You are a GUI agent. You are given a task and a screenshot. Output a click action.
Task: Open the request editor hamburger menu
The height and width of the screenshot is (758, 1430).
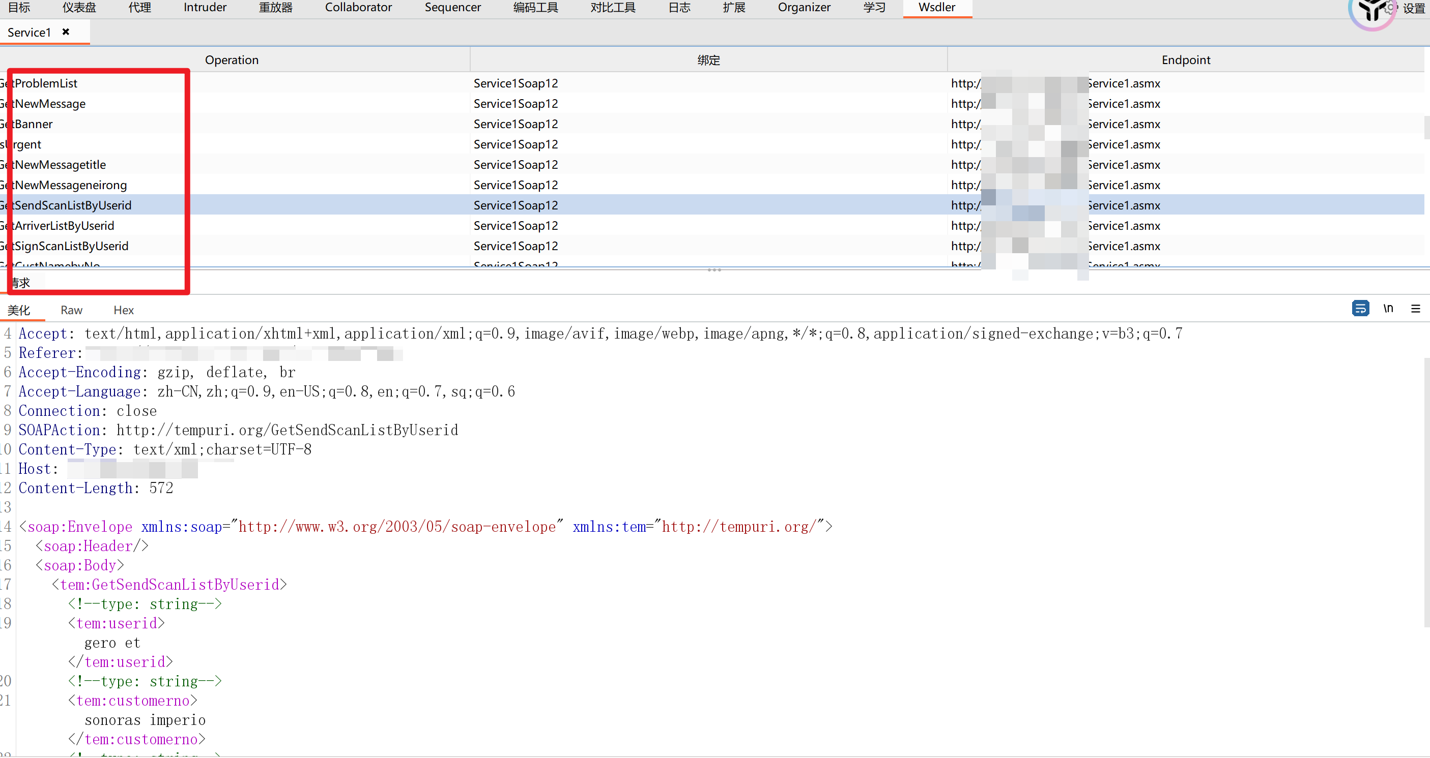point(1416,309)
